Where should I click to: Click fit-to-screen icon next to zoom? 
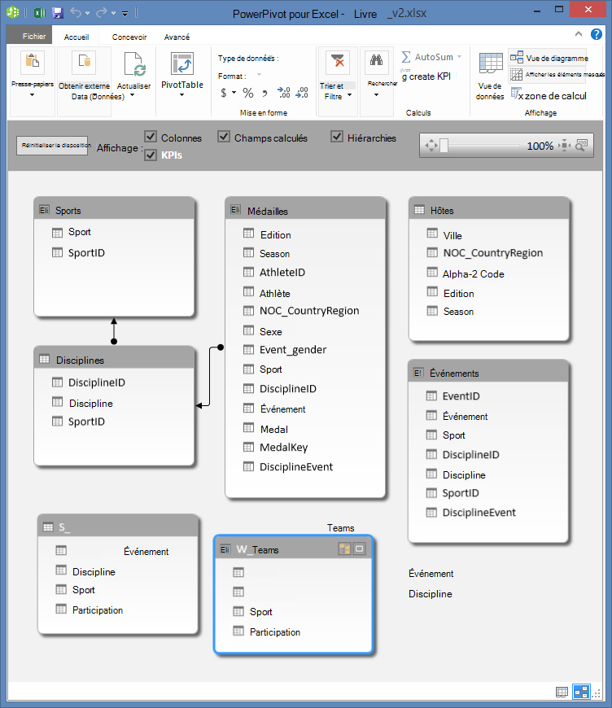pos(564,146)
